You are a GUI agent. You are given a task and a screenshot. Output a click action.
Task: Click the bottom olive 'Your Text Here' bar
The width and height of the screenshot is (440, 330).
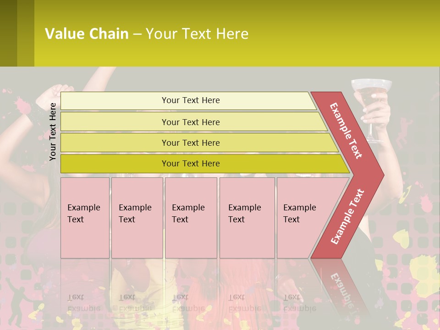coord(205,164)
